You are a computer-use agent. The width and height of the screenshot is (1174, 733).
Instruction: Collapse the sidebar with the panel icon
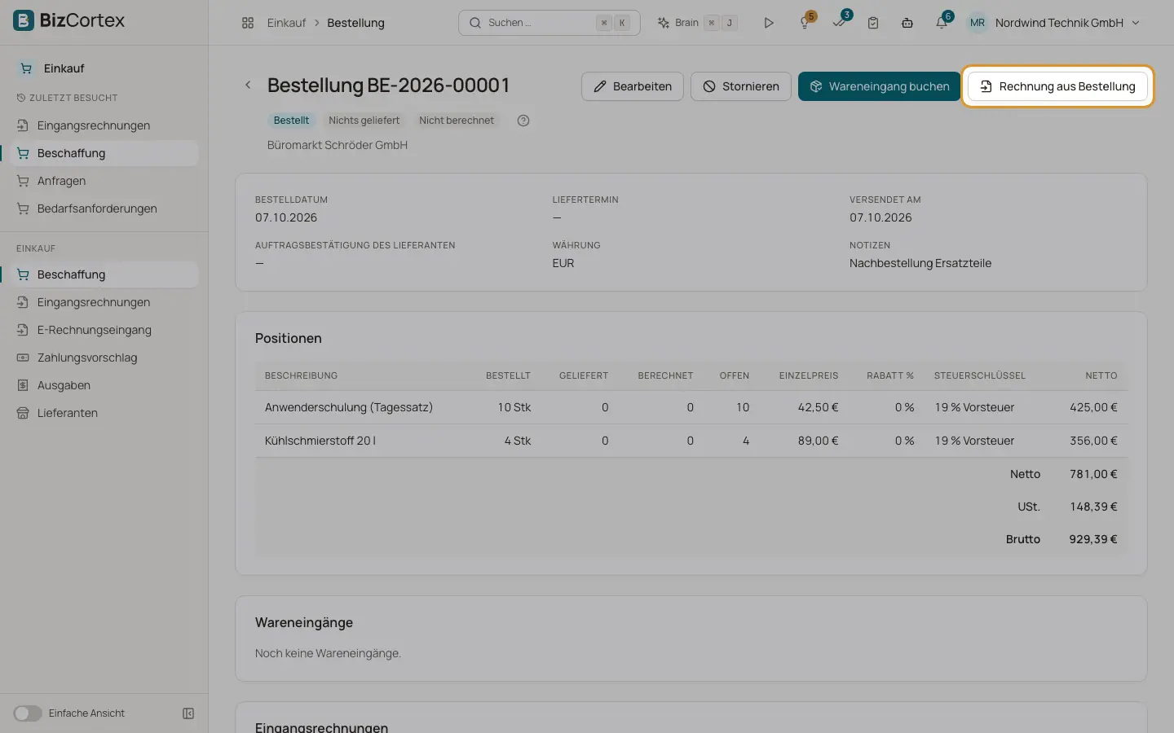click(x=188, y=713)
